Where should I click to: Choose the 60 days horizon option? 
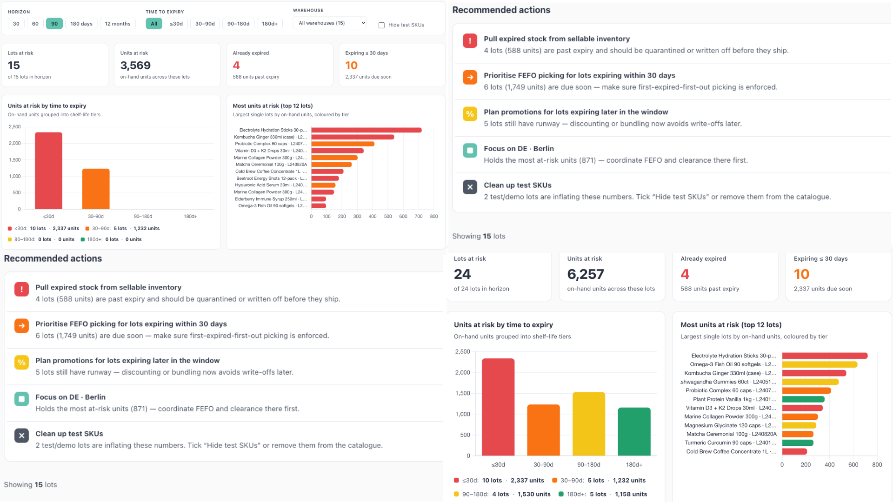tap(35, 24)
